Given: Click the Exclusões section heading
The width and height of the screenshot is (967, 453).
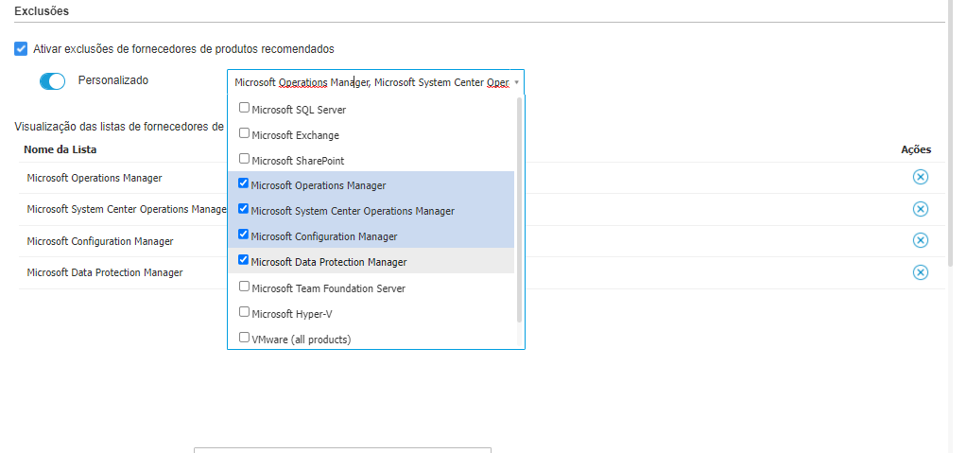Looking at the screenshot, I should [42, 11].
